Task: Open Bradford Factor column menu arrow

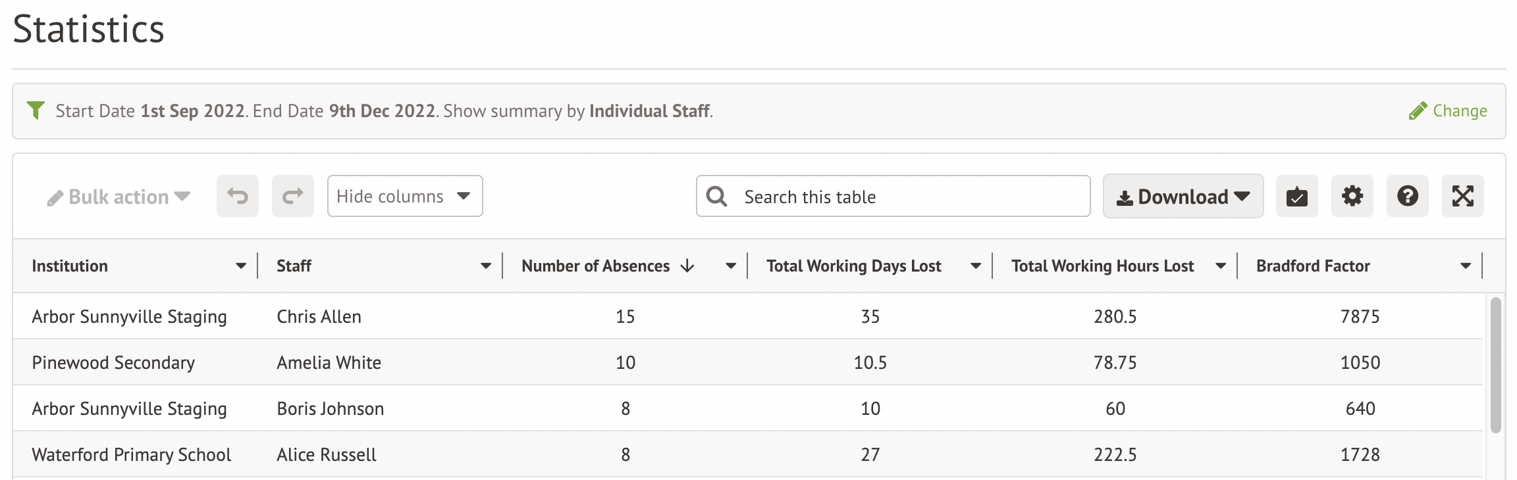Action: pos(1466,266)
